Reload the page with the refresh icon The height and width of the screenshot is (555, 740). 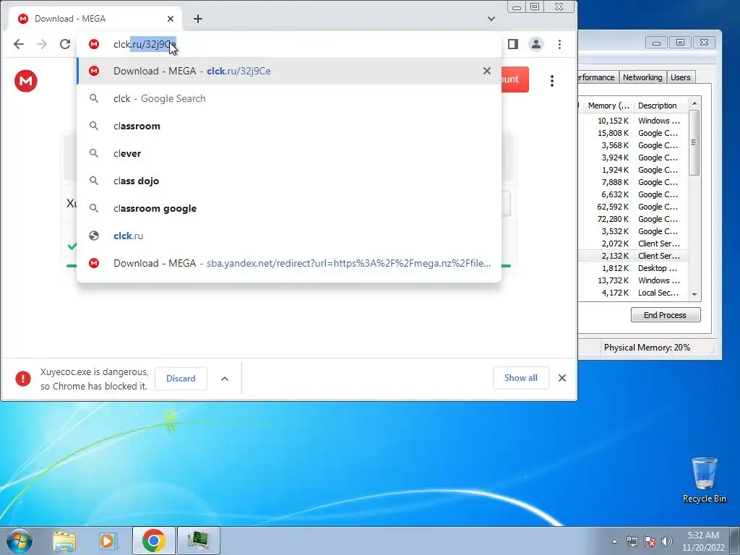[x=65, y=44]
